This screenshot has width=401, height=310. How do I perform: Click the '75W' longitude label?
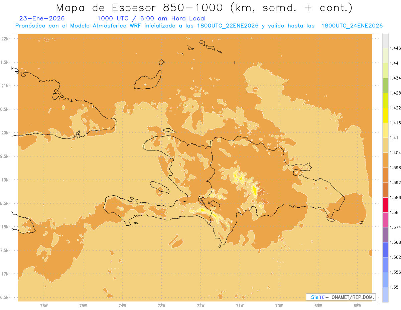pyautogui.click(x=83, y=306)
